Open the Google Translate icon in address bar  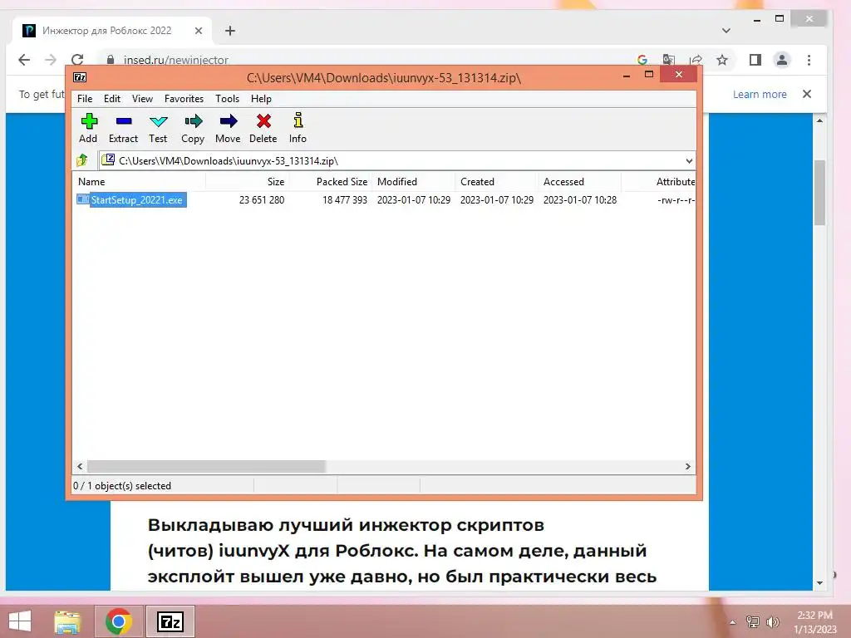(x=669, y=60)
